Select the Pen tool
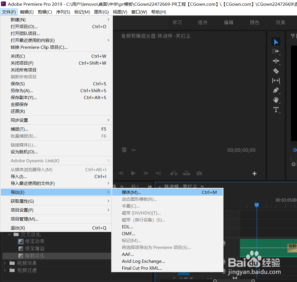The height and width of the screenshot is (282, 297). tap(276, 90)
